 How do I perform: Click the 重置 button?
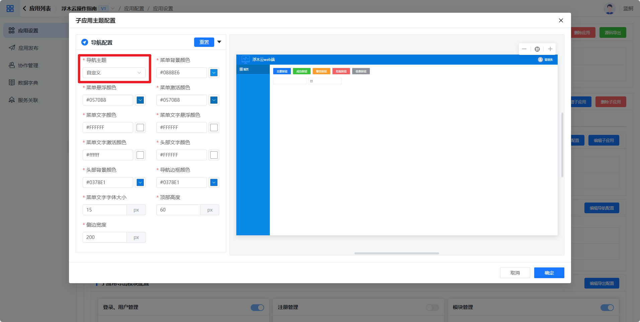(x=204, y=42)
